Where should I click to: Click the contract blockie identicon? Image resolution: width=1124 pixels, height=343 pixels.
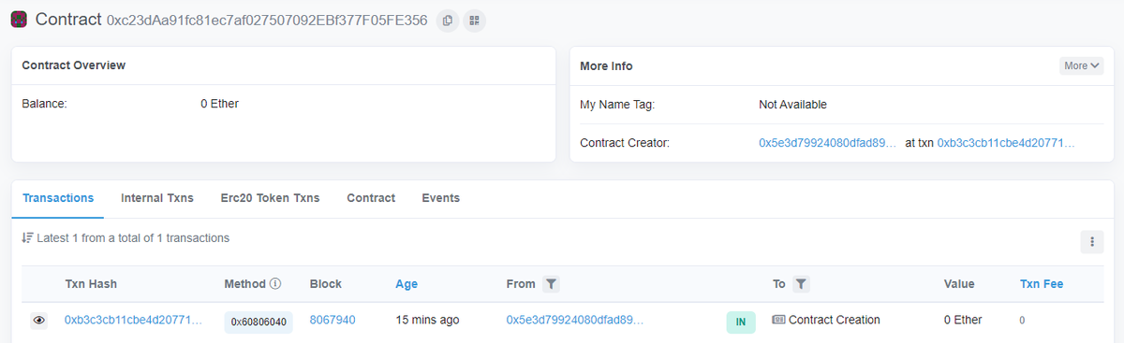(19, 19)
